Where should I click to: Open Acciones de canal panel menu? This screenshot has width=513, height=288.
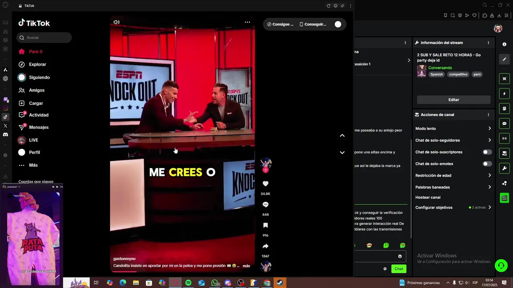[x=488, y=115]
